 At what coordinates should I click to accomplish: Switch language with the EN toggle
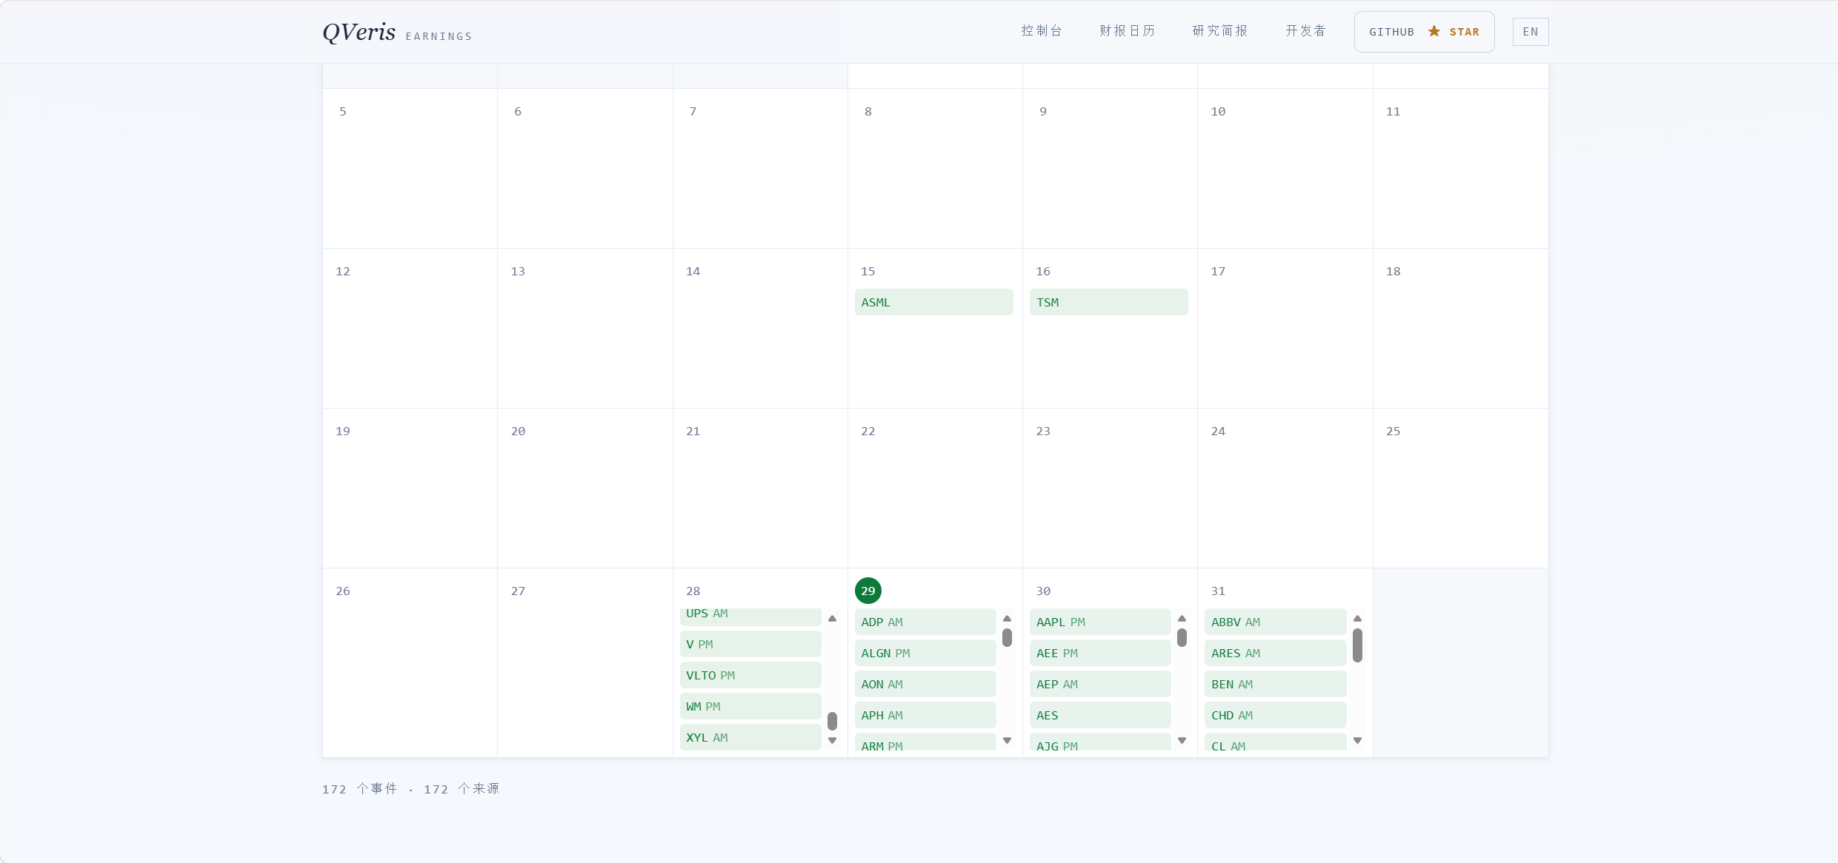pyautogui.click(x=1531, y=32)
